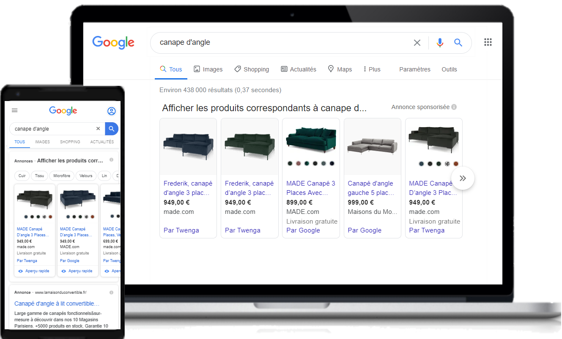Filter by the Microfibre chip on the phone

[x=62, y=176]
